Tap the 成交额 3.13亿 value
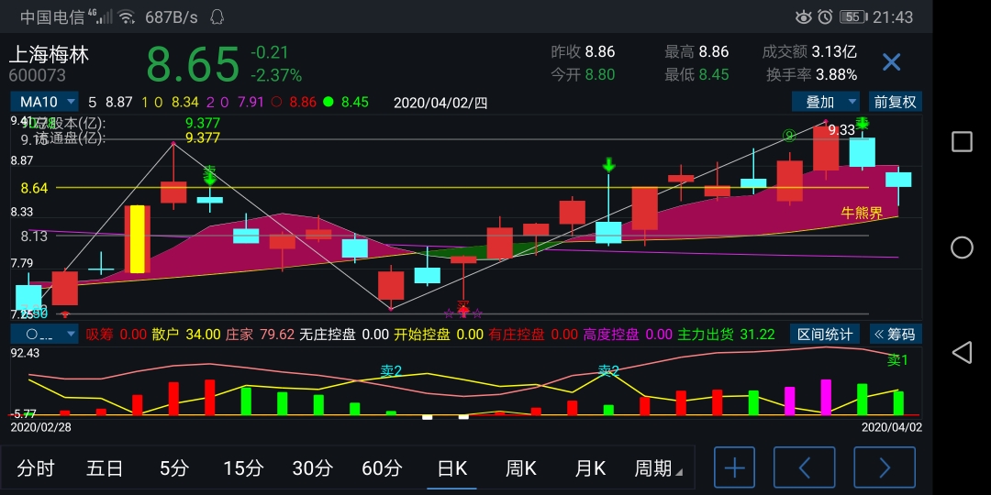The width and height of the screenshot is (991, 495). (x=809, y=51)
